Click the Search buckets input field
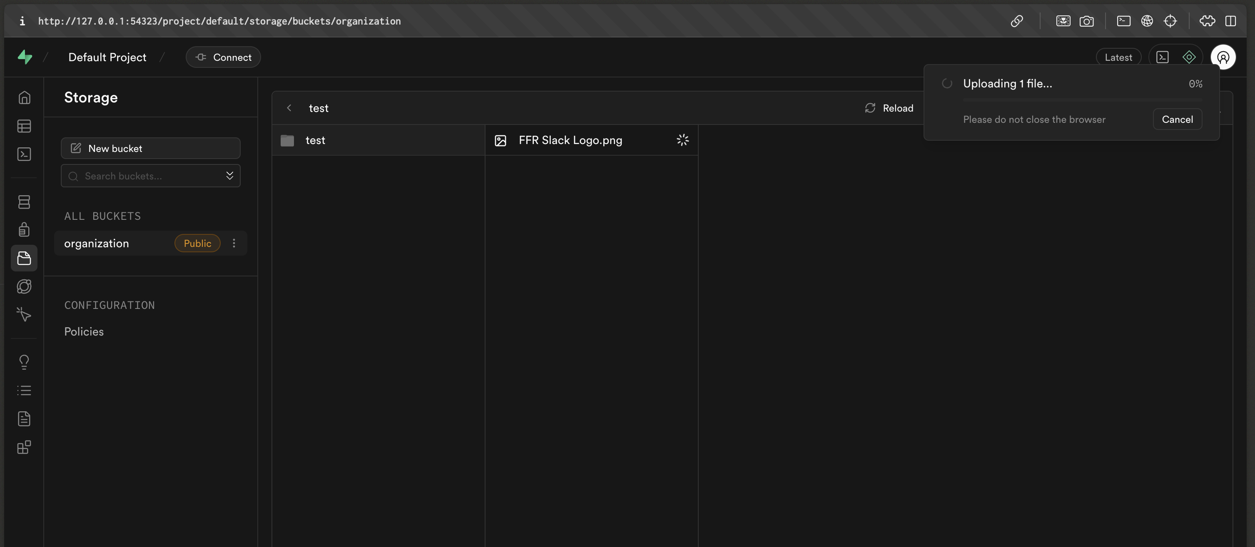Image resolution: width=1255 pixels, height=547 pixels. click(146, 176)
